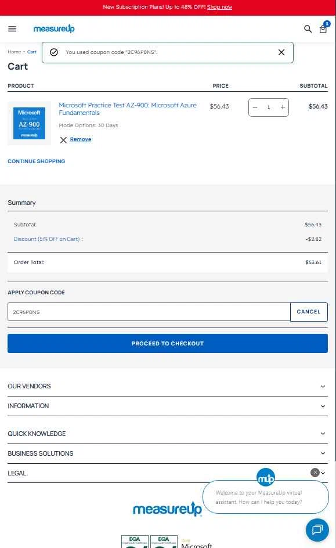Screen dimensions: 336x548
Task: Expand the Our Vendors section
Action: [x=168, y=386]
